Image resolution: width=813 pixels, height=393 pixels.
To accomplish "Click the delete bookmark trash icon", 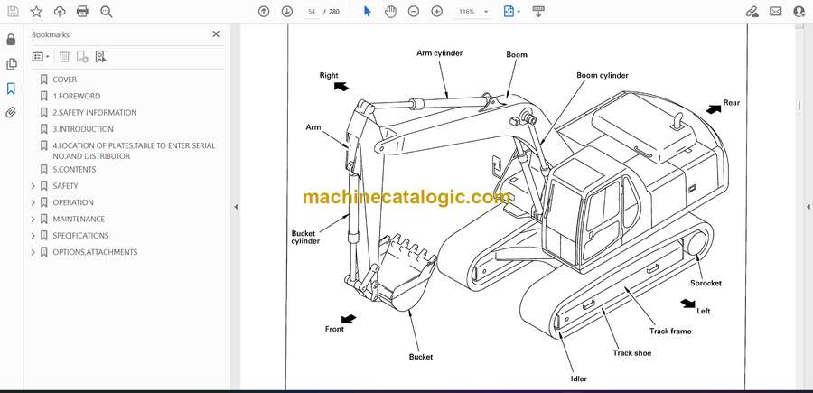I will point(64,57).
